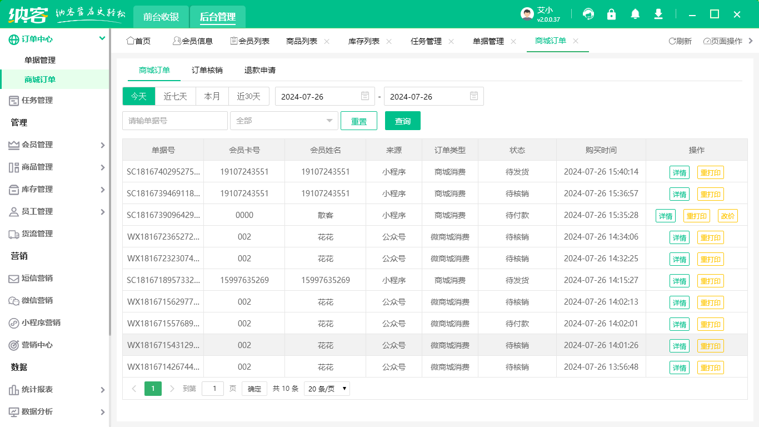Open the 页面操作 page actions control
The image size is (759, 427).
point(720,41)
